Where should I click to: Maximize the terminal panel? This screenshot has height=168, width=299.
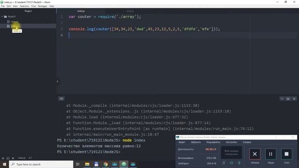coord(288,98)
